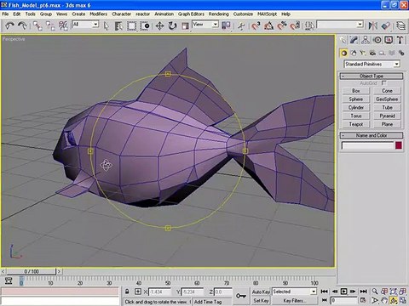Screen dimensions: 409x306
Task: Open Selected key mode dropdown
Action: pos(314,292)
